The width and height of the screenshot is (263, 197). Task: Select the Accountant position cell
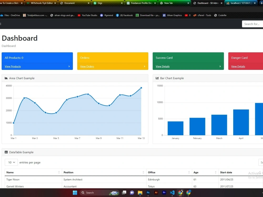coord(104,186)
